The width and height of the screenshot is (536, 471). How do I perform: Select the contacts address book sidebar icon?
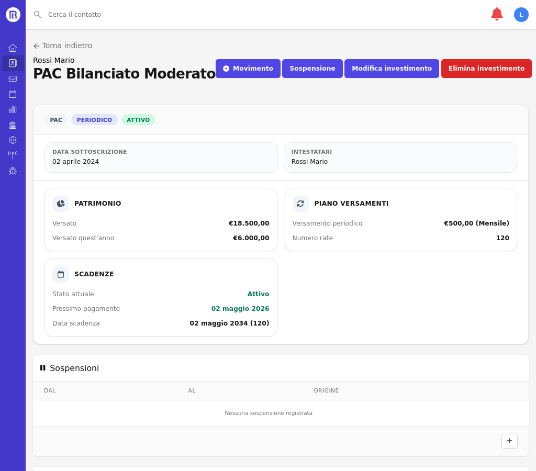click(13, 63)
